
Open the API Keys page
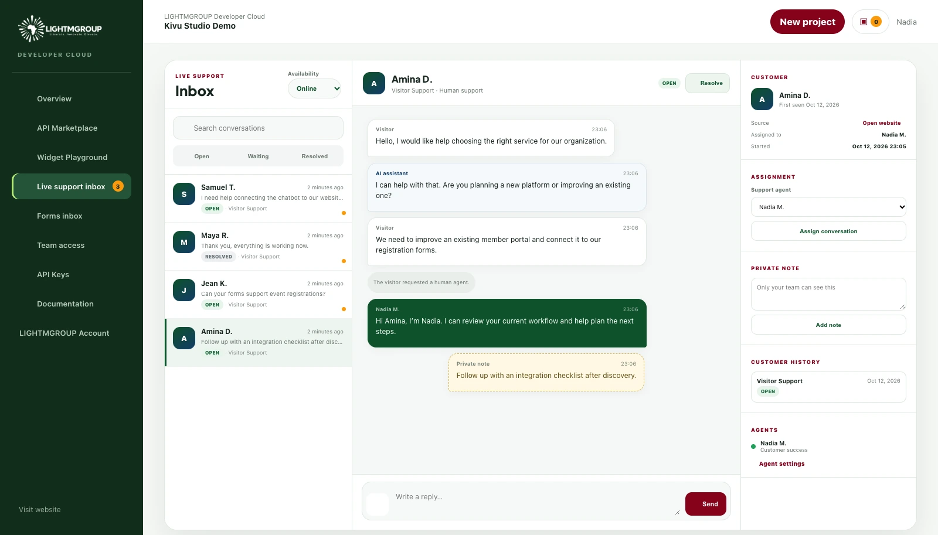72,274
